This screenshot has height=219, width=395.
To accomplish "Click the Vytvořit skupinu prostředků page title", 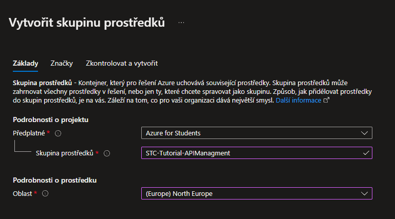I will 87,23.
